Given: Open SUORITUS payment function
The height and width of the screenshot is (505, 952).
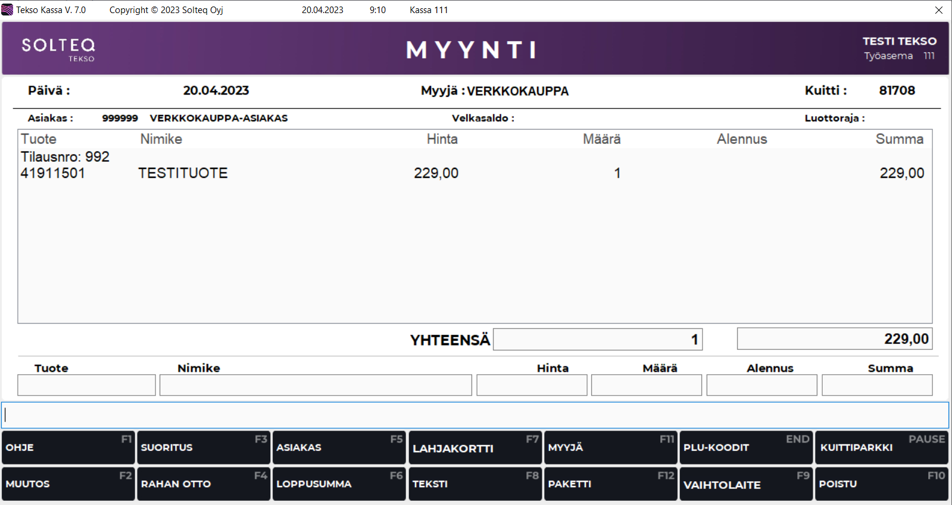Looking at the screenshot, I should (x=203, y=447).
